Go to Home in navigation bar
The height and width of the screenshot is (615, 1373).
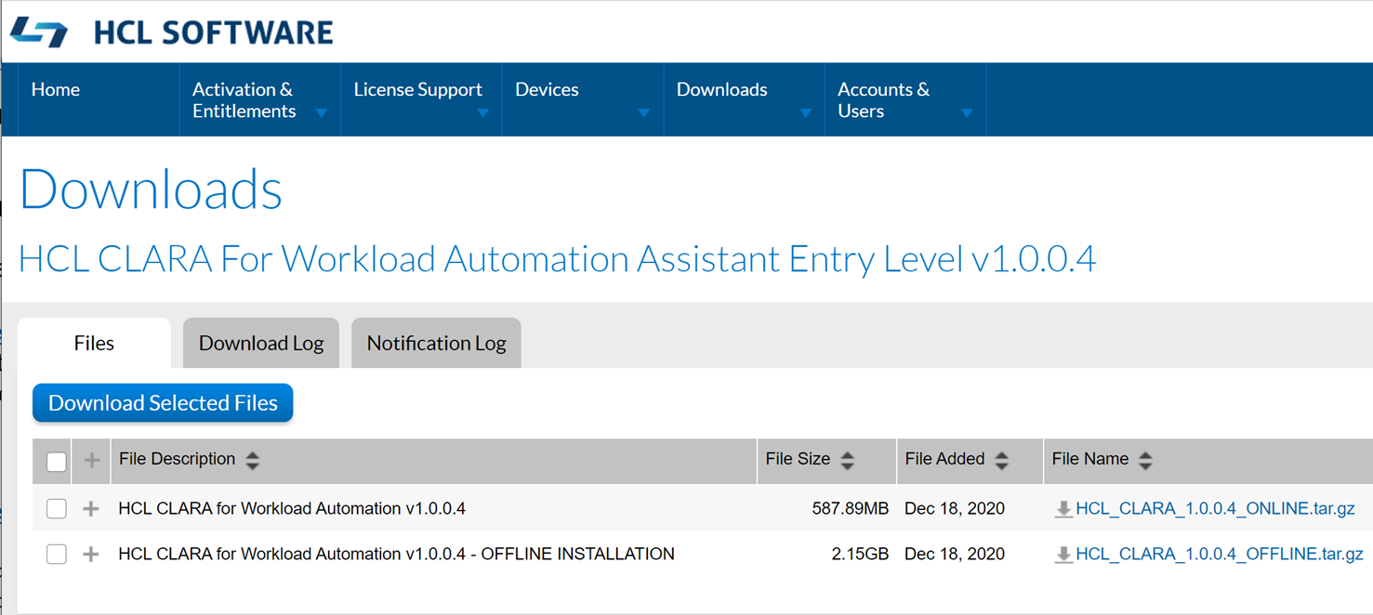pos(56,90)
